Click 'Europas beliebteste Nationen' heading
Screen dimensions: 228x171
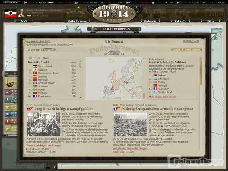[x=168, y=62]
